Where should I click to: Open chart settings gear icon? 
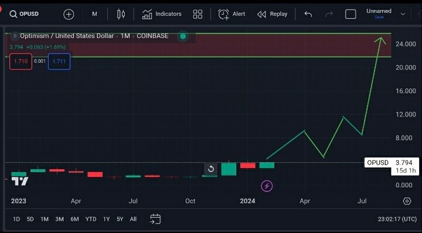407,201
